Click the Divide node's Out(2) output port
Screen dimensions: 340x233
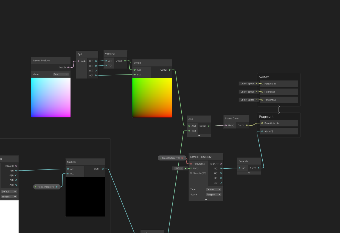coord(170,70)
